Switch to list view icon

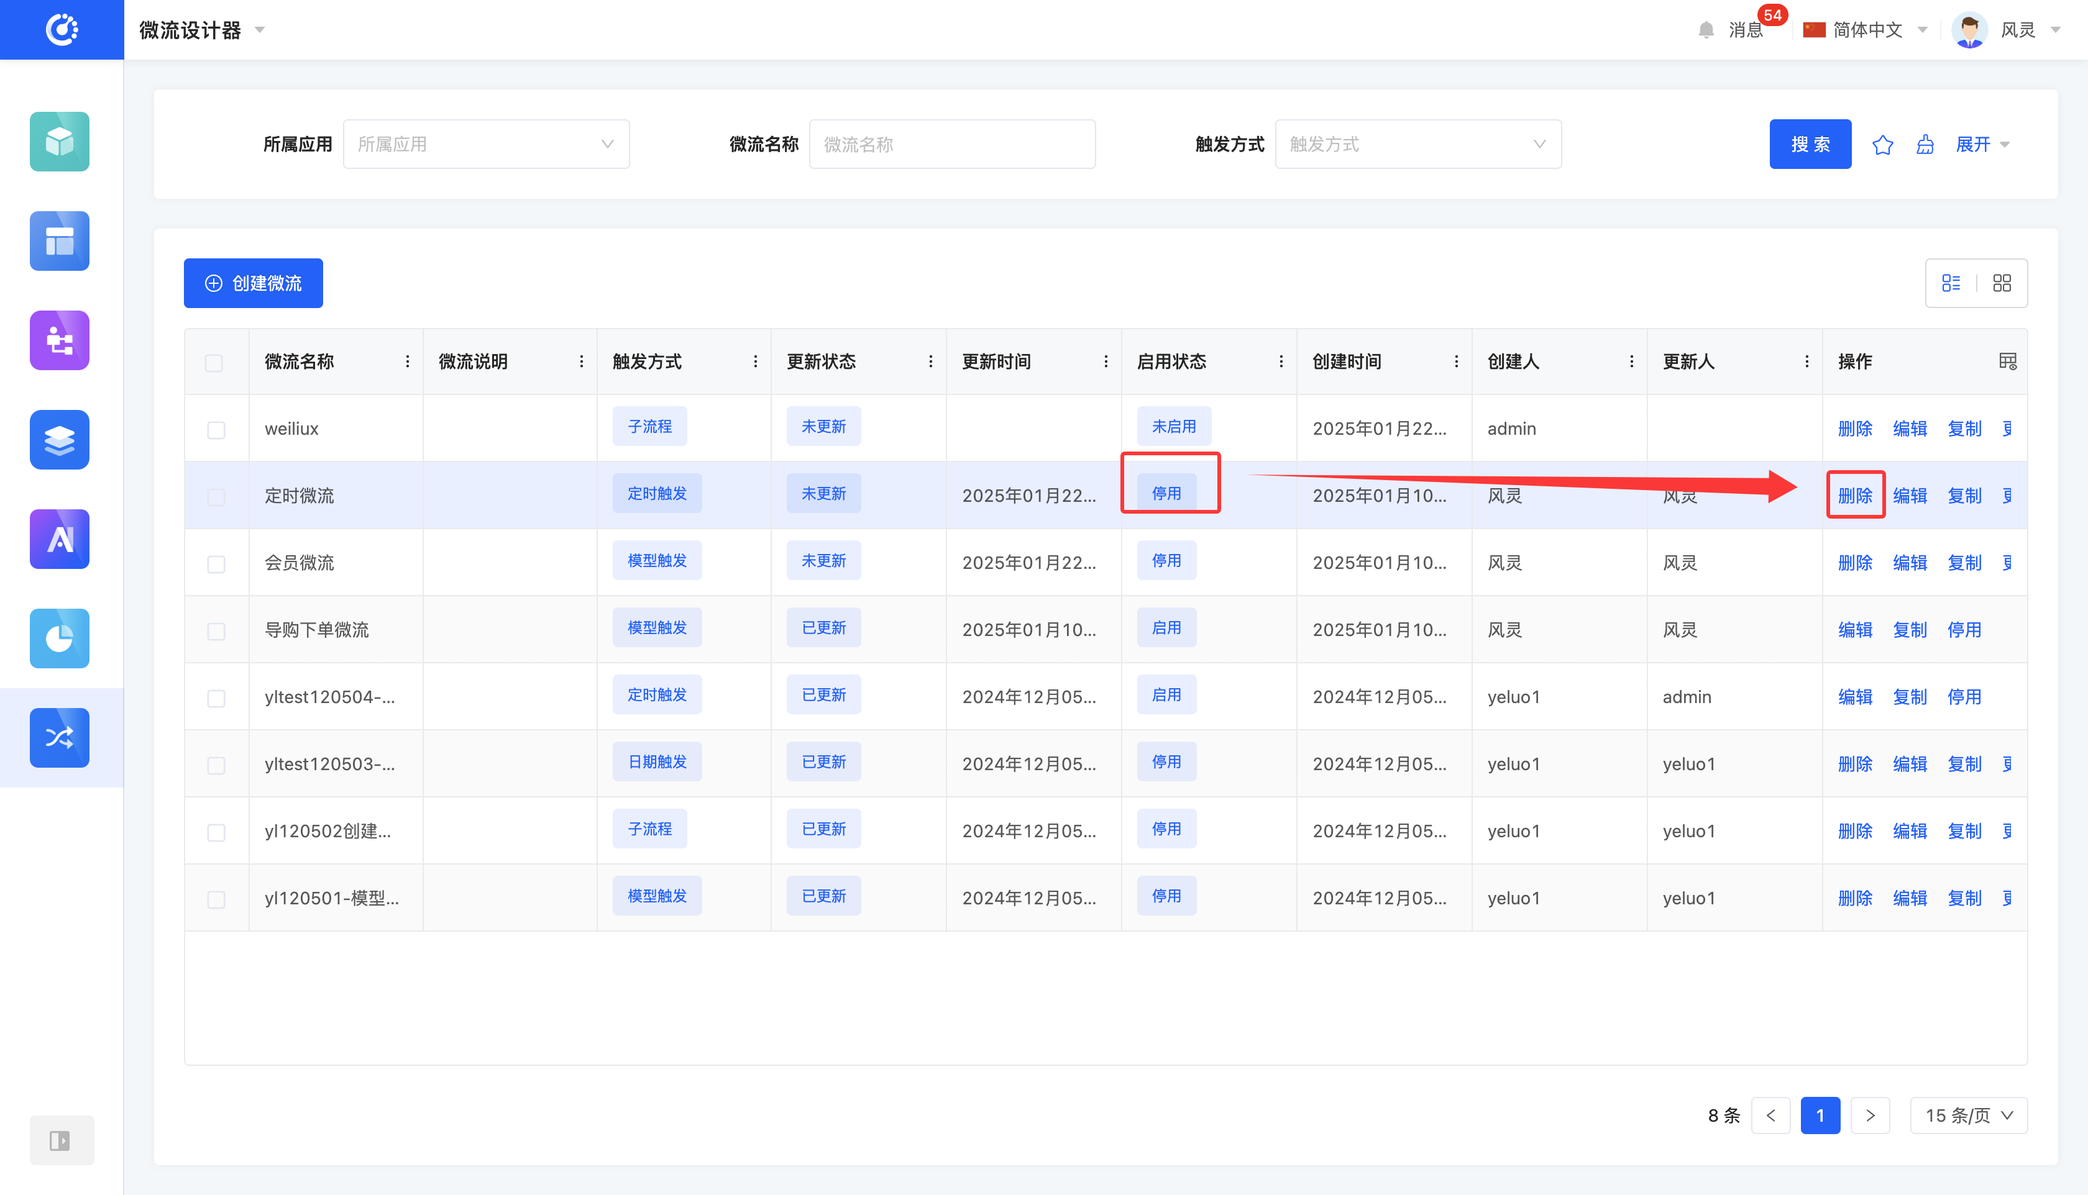[x=1951, y=283]
